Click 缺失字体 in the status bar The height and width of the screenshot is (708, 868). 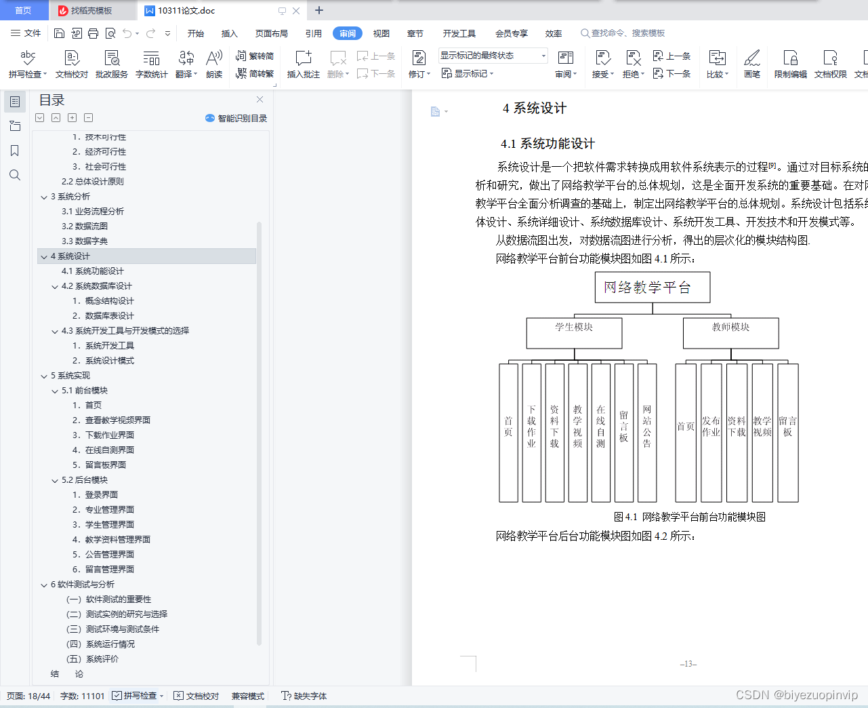tap(304, 696)
